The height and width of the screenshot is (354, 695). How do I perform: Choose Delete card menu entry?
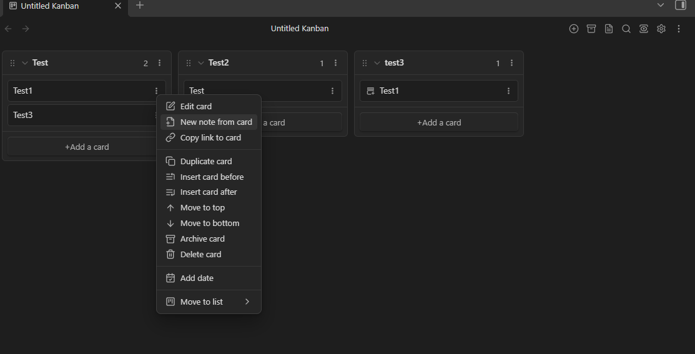[209, 254]
